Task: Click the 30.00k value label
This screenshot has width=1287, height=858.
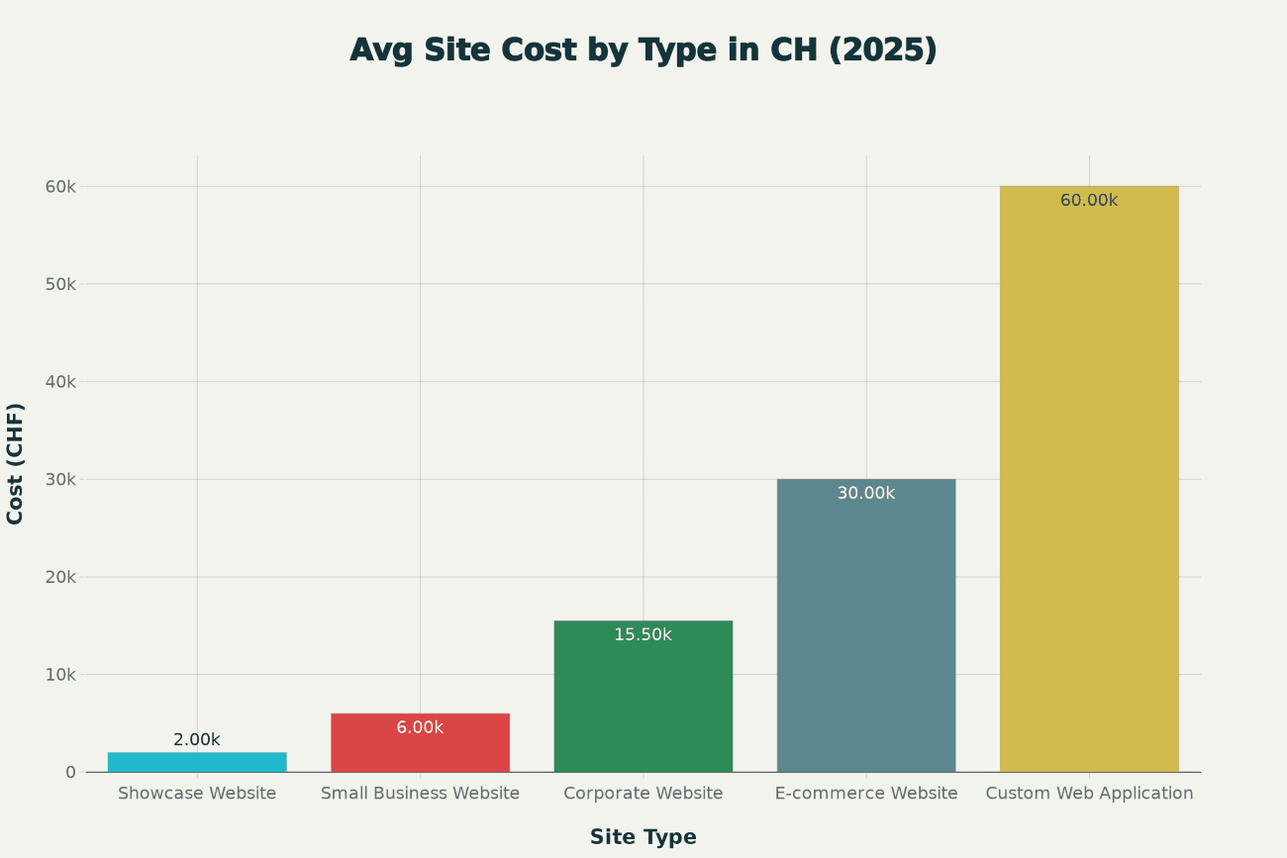Action: click(865, 493)
